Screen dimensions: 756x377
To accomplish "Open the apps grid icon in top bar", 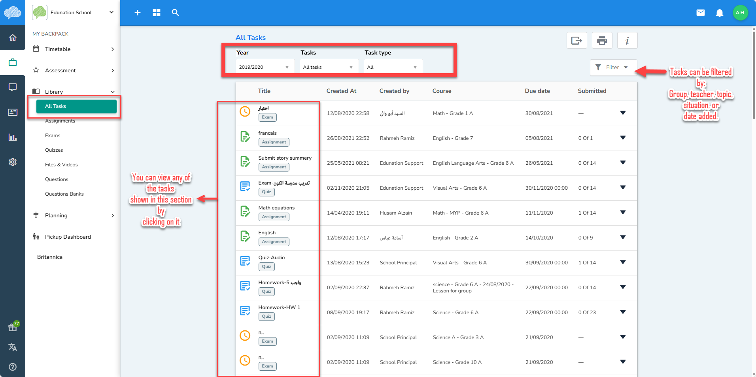I will (157, 13).
